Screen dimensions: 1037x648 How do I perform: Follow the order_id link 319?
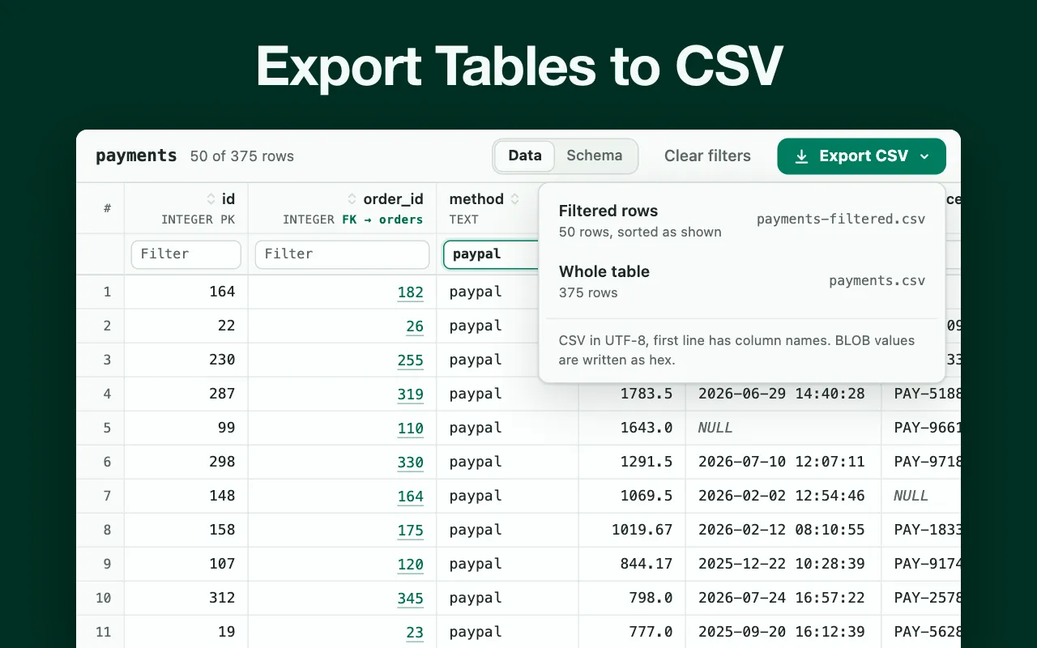411,394
